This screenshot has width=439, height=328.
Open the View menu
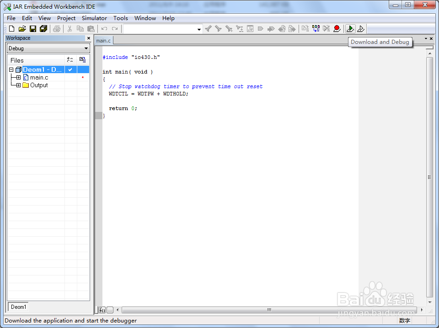click(x=44, y=18)
